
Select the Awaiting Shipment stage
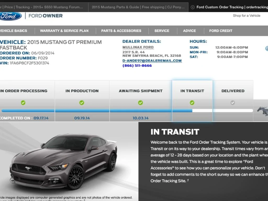(141, 91)
